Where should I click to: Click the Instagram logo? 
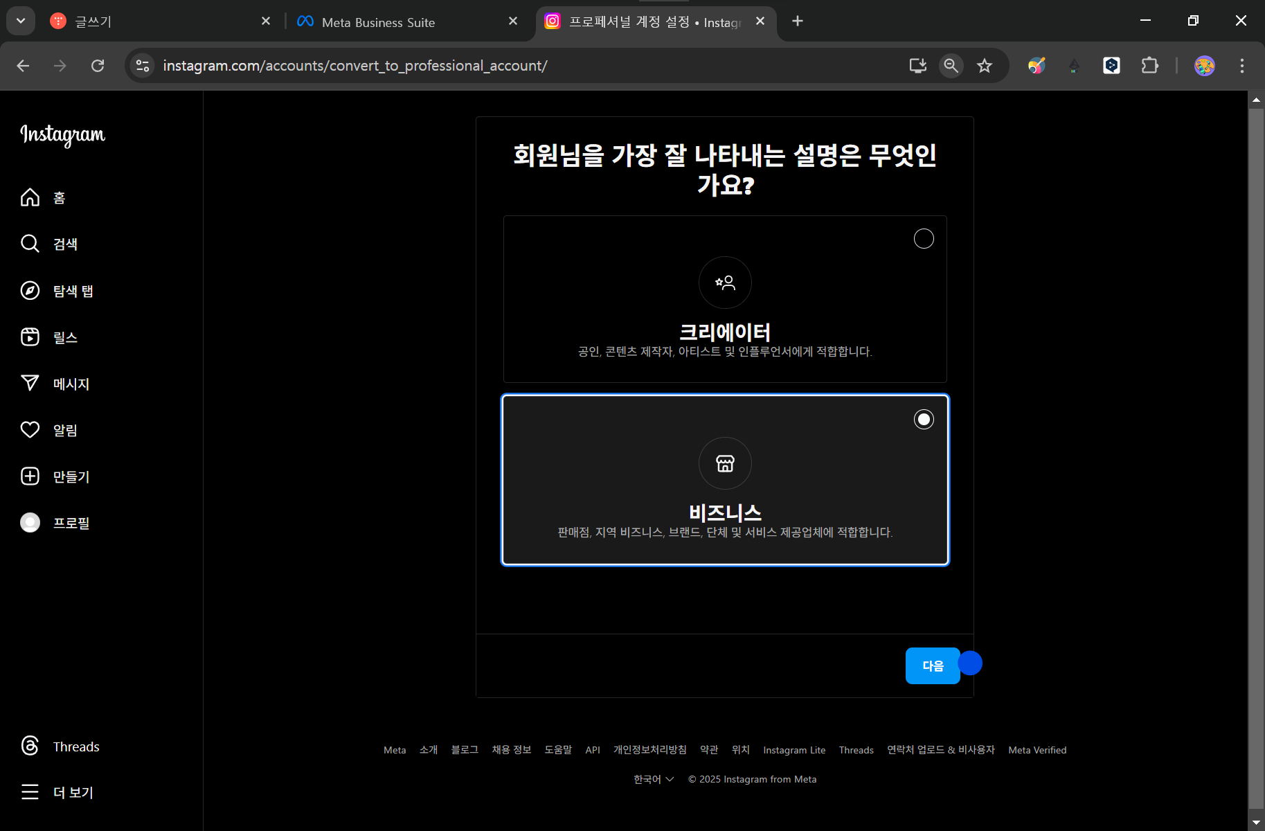63,134
